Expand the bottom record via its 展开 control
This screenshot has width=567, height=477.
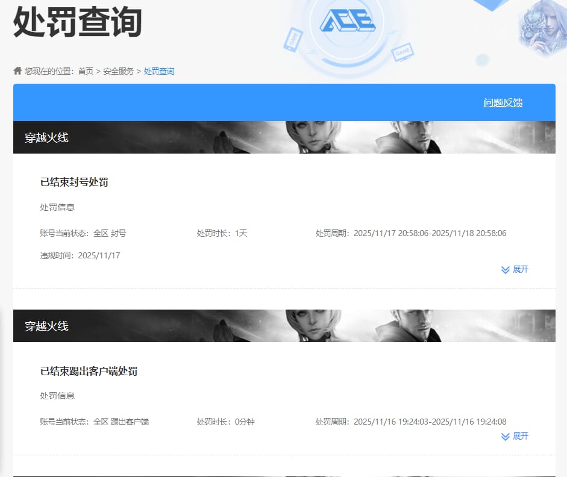[x=515, y=437]
